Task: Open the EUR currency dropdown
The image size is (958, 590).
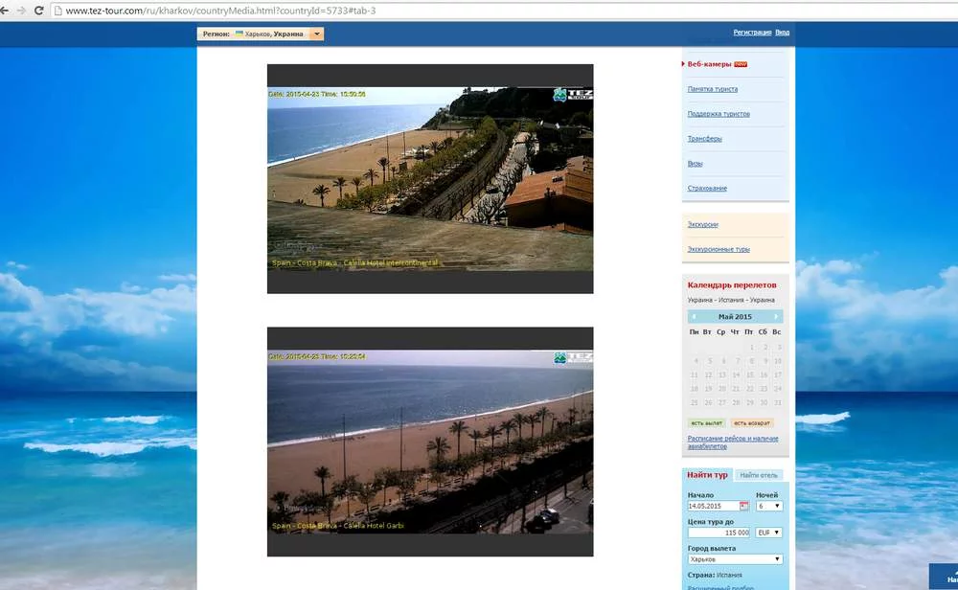Action: (x=769, y=533)
